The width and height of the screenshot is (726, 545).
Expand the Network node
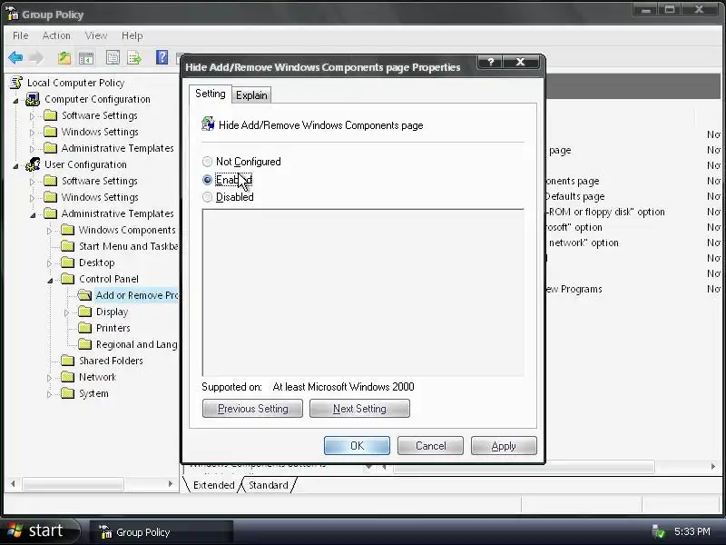pos(49,378)
